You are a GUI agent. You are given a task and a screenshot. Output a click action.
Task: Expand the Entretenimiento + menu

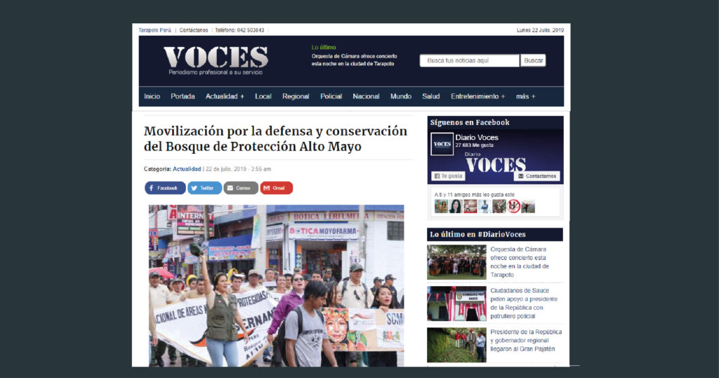point(477,96)
